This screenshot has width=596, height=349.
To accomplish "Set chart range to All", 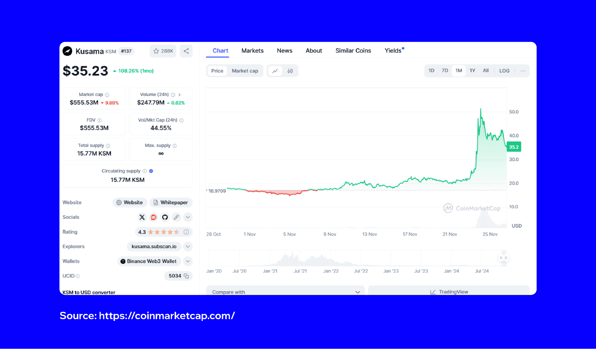I will (x=486, y=71).
